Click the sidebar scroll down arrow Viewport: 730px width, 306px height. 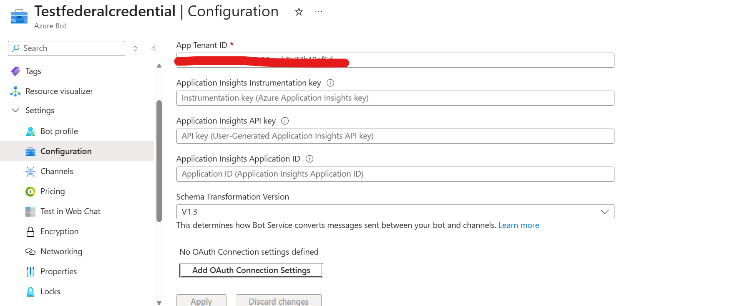pyautogui.click(x=159, y=303)
